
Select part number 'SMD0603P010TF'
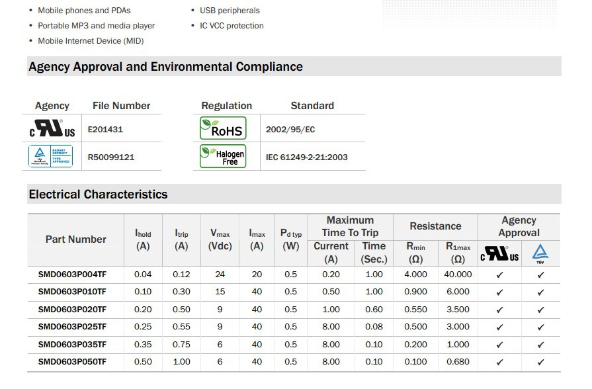tap(72, 292)
